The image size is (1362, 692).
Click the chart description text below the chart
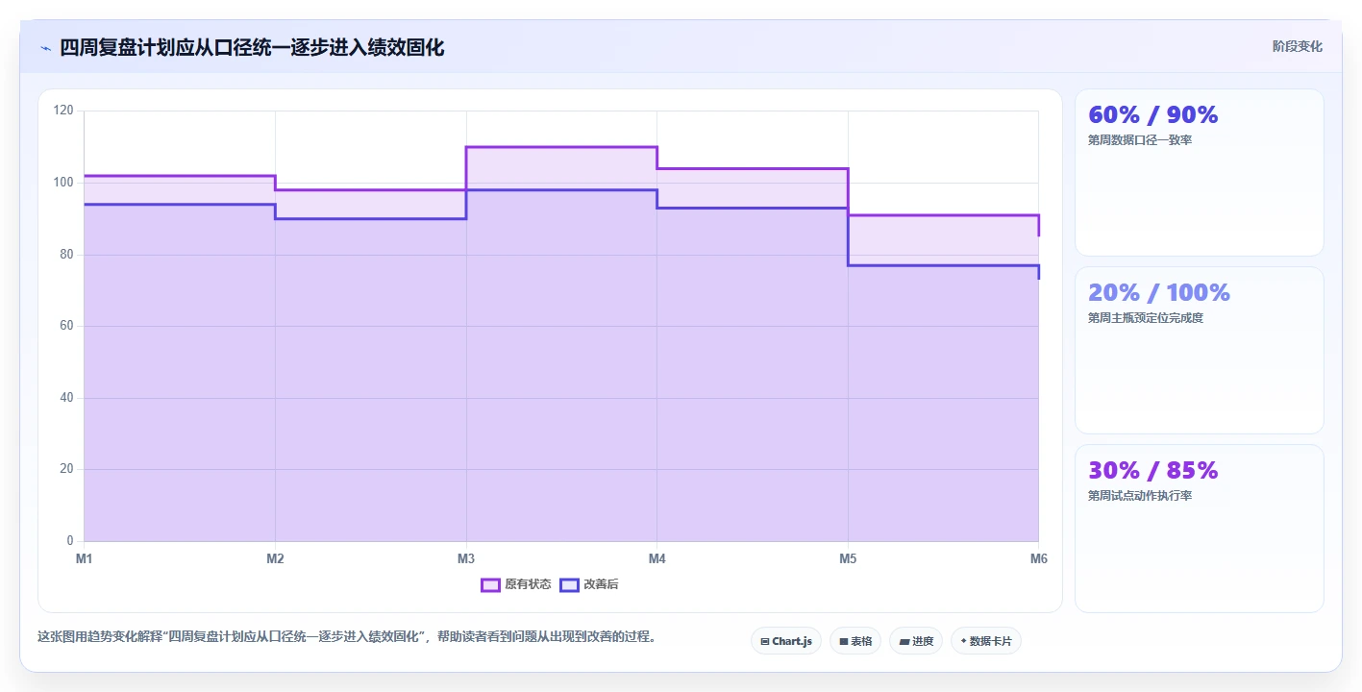click(x=347, y=637)
